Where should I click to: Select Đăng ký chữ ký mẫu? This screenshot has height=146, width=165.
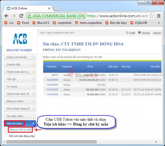click(20, 130)
